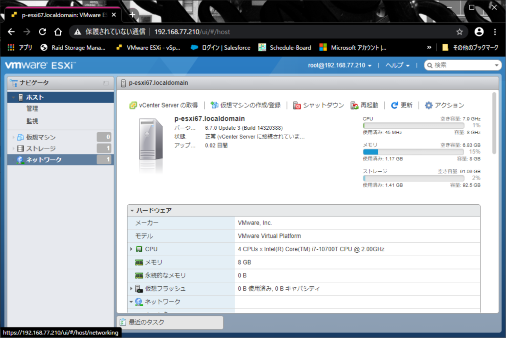Open the アプリ apps grid shortcut
This screenshot has width=506, height=338.
click(x=20, y=48)
